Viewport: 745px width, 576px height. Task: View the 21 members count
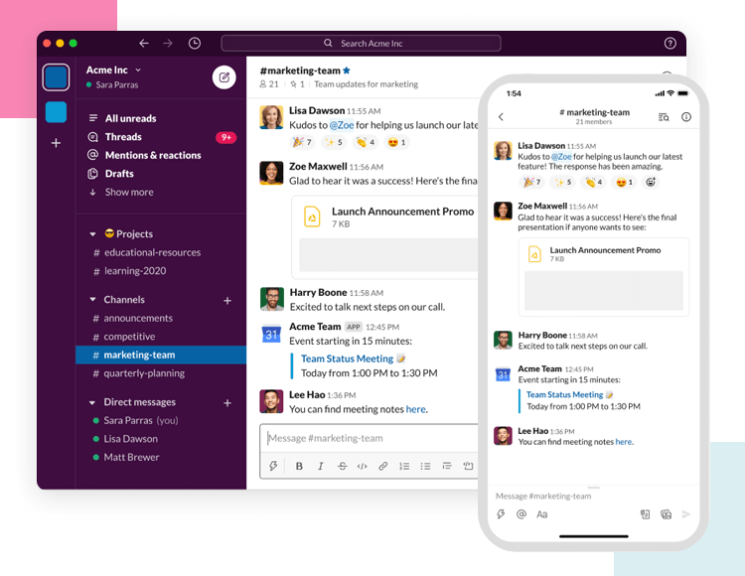click(x=269, y=84)
